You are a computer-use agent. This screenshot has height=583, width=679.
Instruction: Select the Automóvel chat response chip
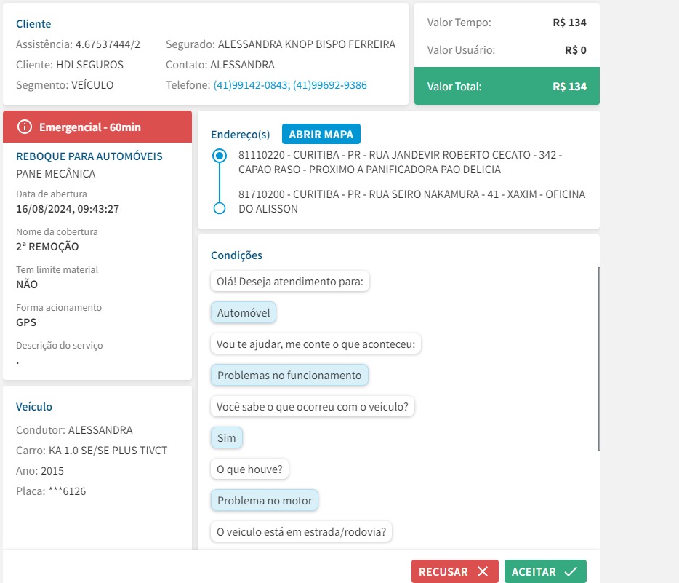[x=244, y=314]
